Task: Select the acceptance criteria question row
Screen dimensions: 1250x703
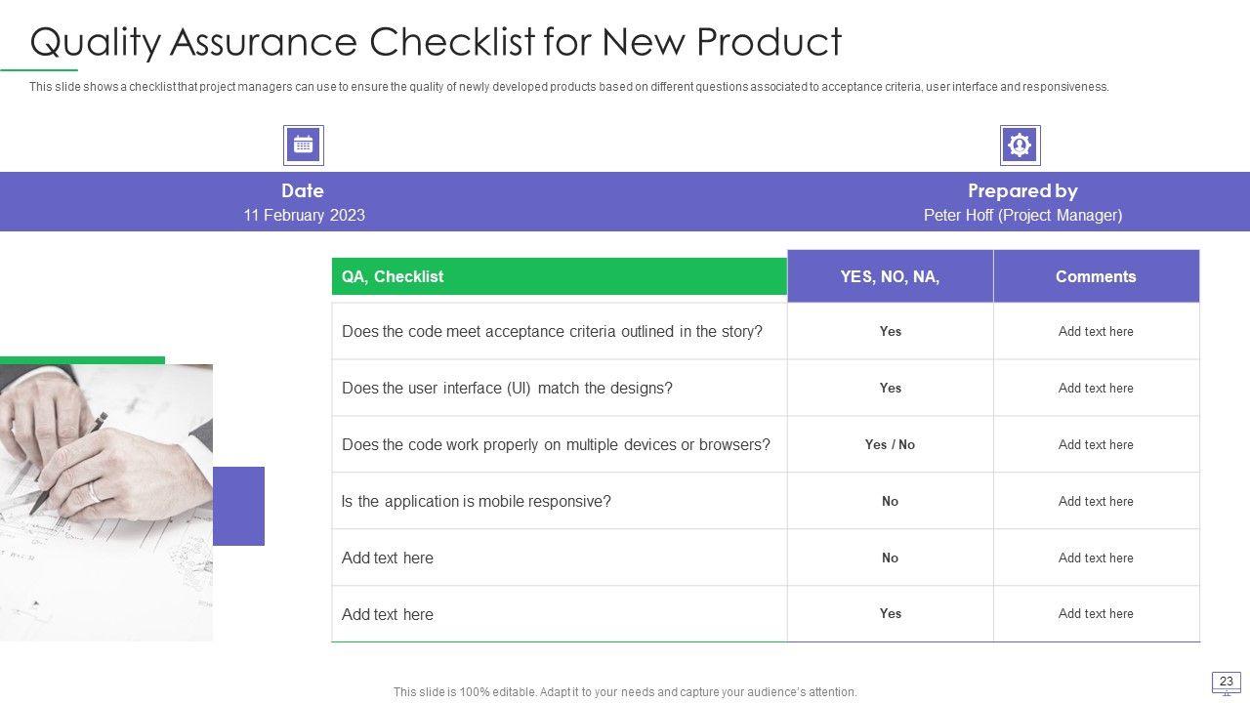Action: 552,331
